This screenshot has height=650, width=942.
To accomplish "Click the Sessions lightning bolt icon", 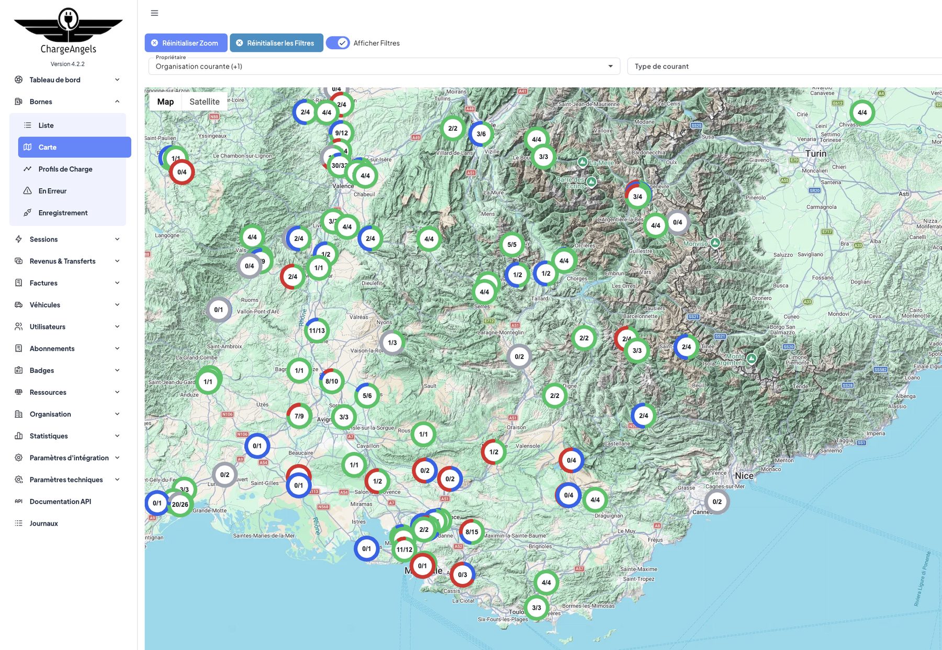I will (19, 239).
